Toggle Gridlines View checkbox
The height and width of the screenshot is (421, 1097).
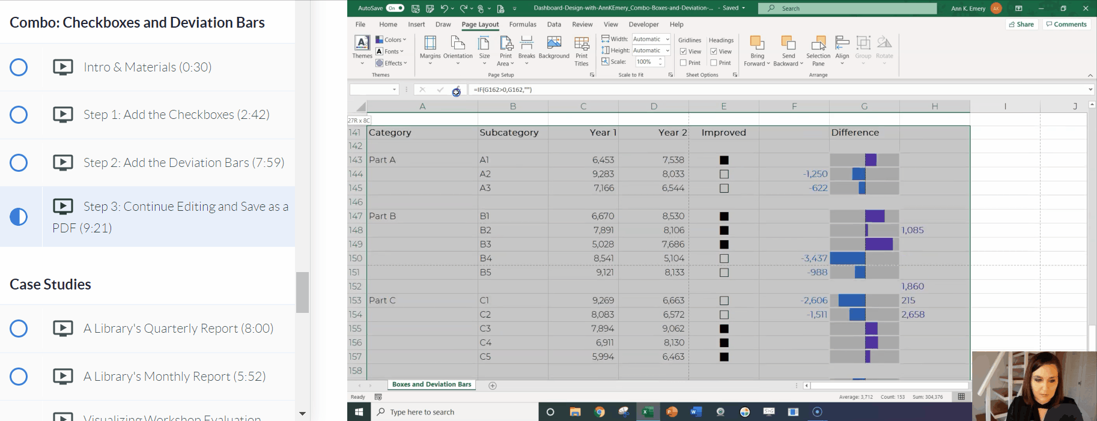point(683,52)
